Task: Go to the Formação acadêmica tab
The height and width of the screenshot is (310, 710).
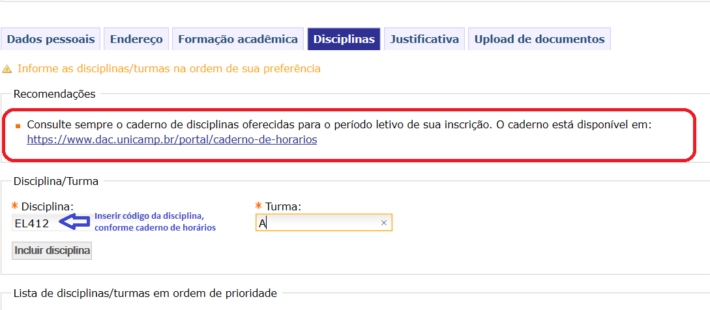Action: 238,39
